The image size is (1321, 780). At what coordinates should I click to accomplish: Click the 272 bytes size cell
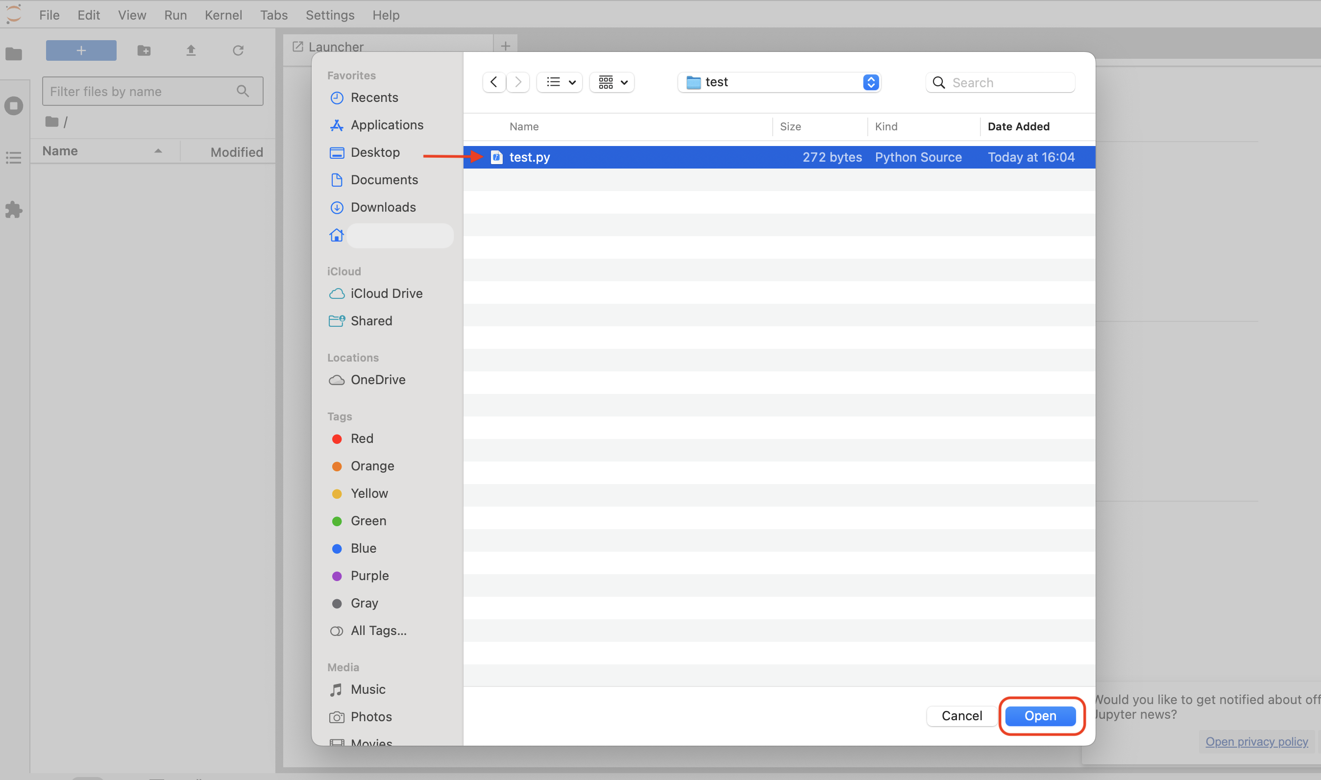[x=832, y=157]
